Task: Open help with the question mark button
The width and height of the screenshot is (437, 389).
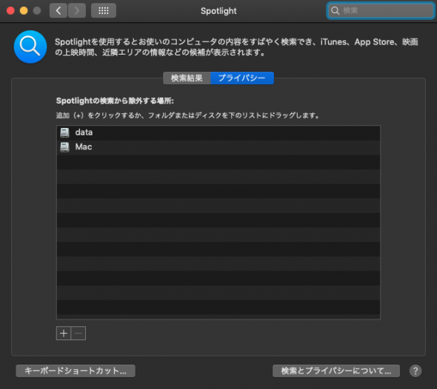Action: point(416,371)
